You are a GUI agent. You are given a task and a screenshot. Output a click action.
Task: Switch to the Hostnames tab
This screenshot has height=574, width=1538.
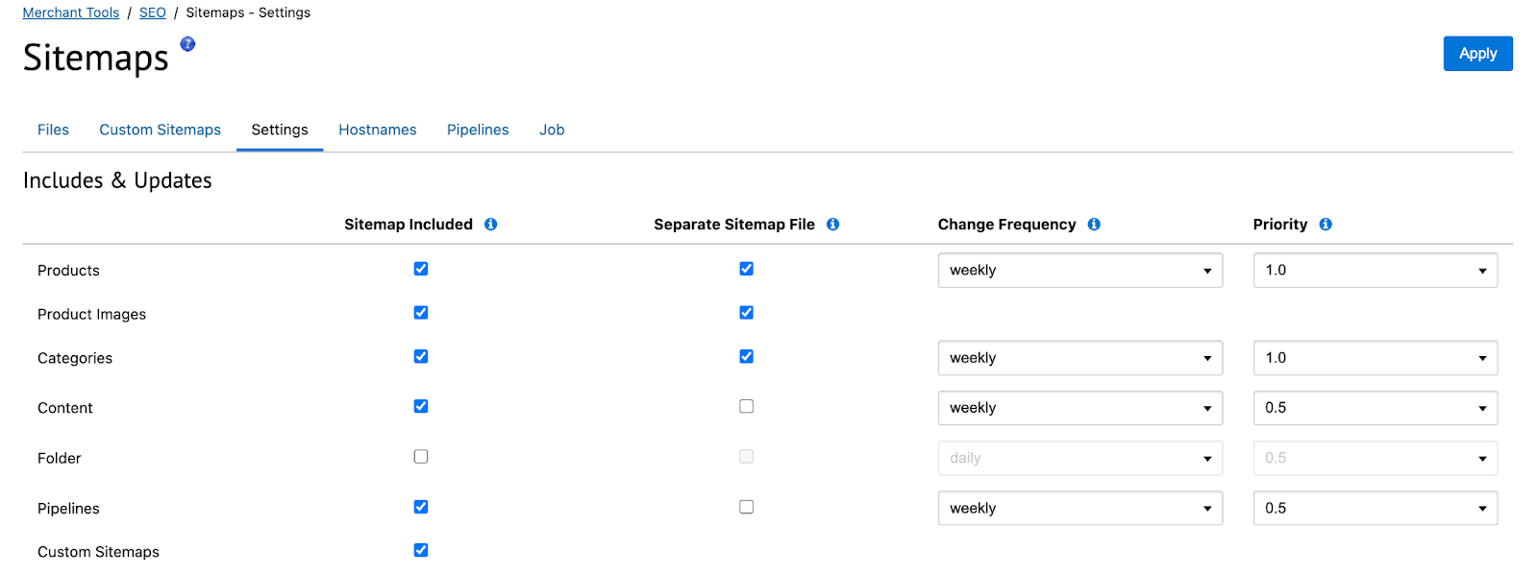(378, 130)
